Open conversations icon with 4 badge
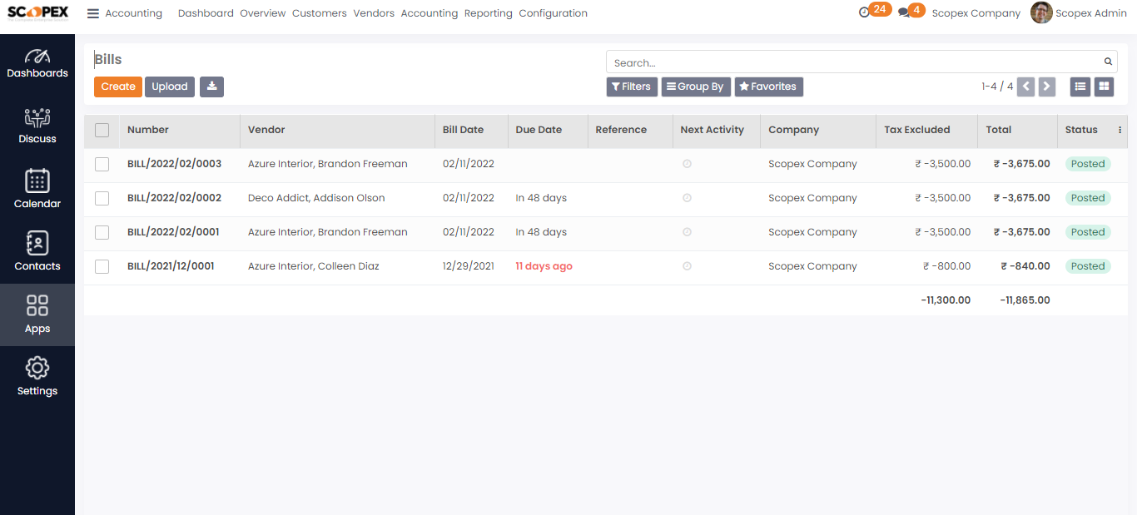Viewport: 1137px width, 515px height. coord(911,11)
